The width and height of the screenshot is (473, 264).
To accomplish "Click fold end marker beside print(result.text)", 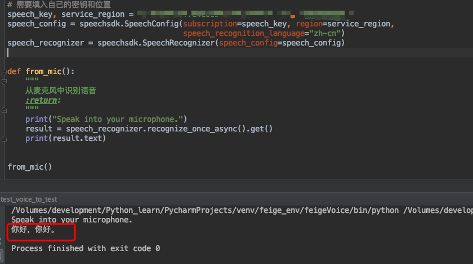I will (4, 139).
